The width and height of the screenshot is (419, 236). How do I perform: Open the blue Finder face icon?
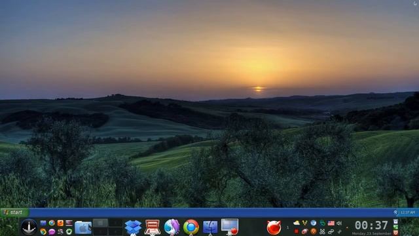(210, 227)
